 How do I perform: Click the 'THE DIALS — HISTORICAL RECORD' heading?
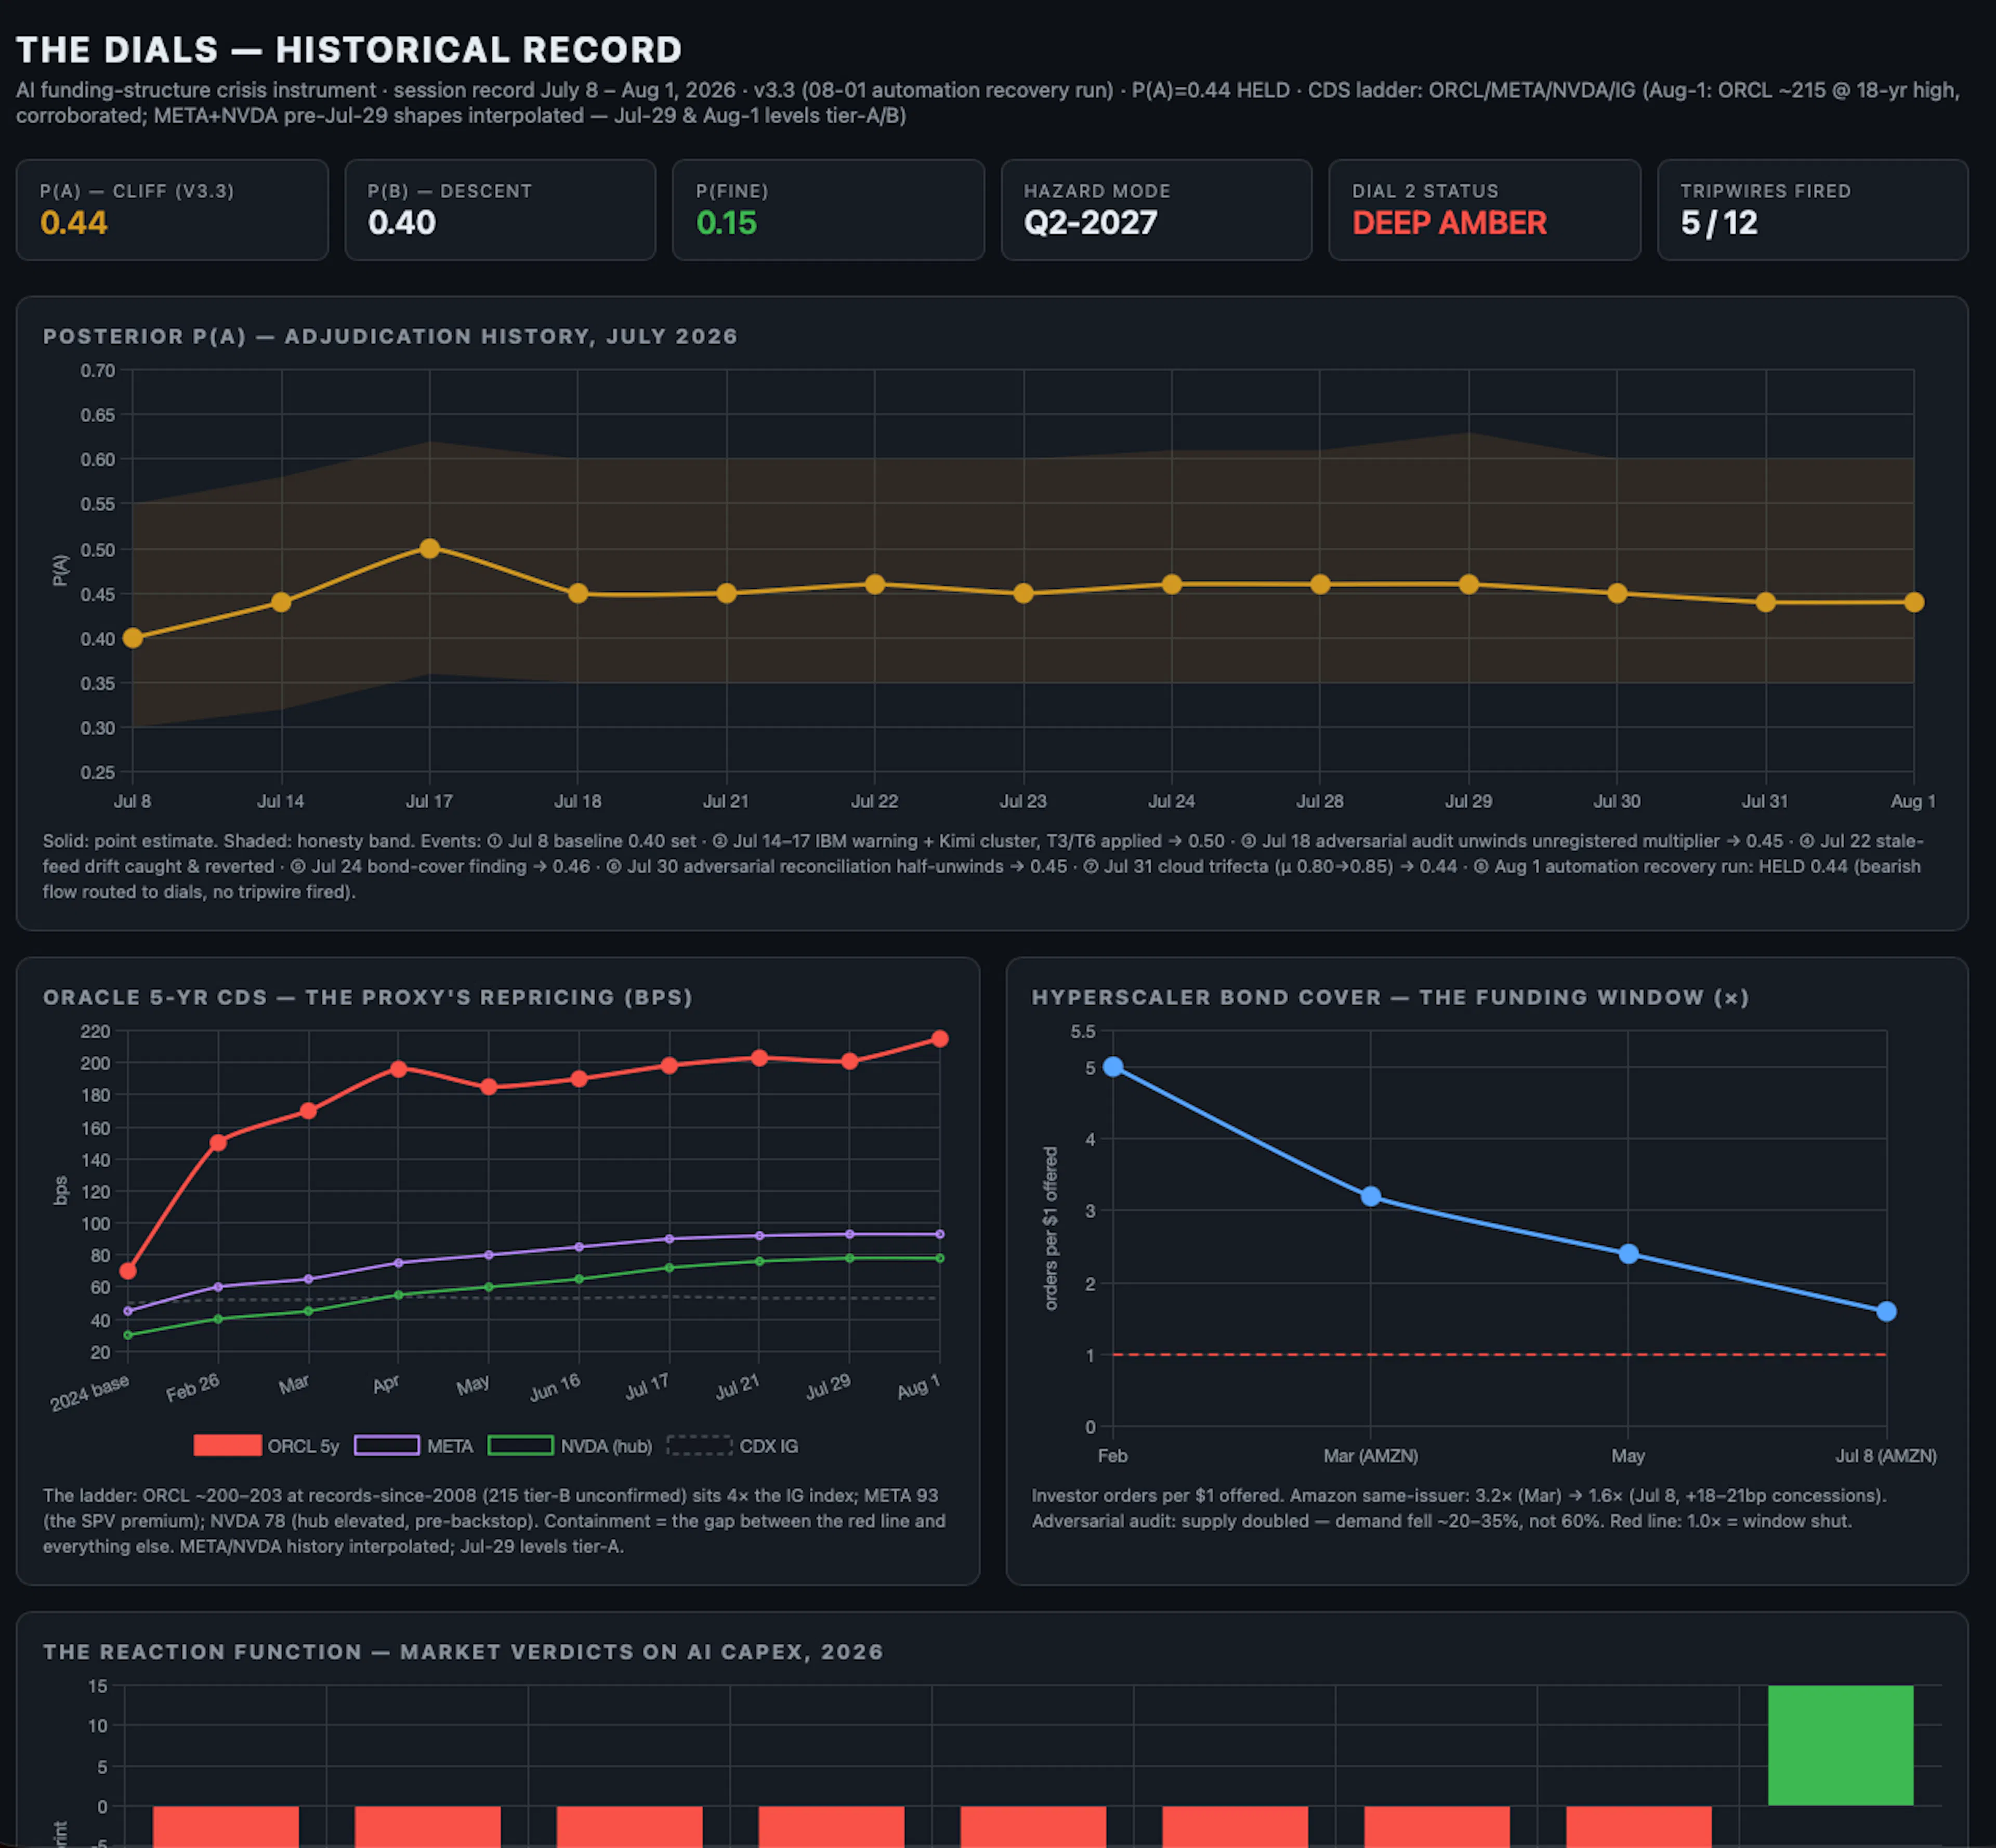(x=349, y=49)
